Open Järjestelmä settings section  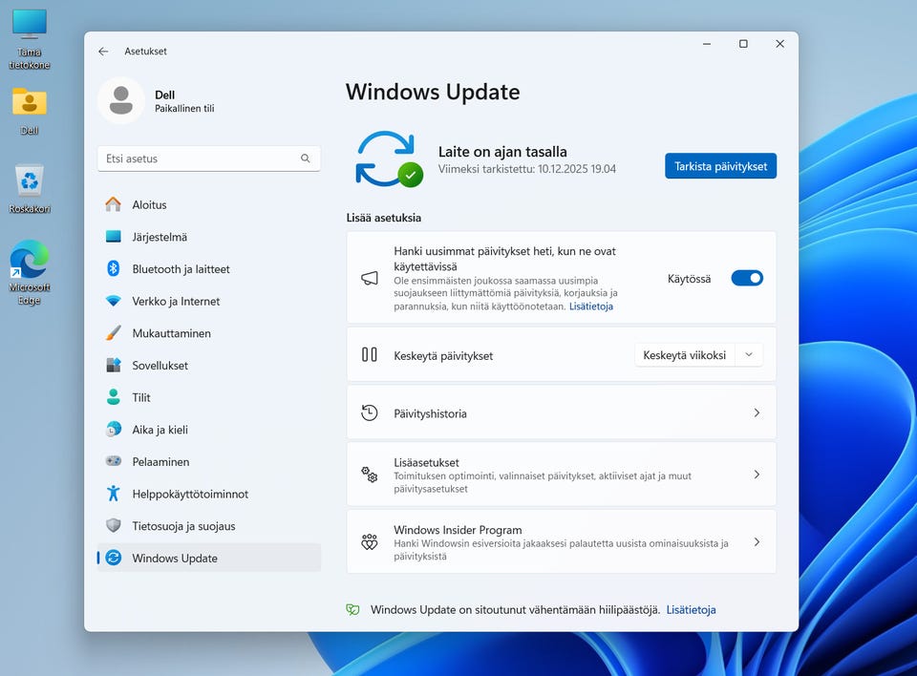209,237
